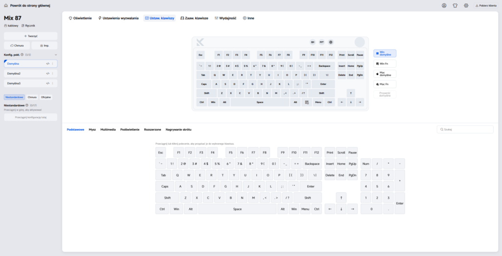502x256 pixels.
Task: Switch to Oficjalne filter tab
Action: [46, 97]
